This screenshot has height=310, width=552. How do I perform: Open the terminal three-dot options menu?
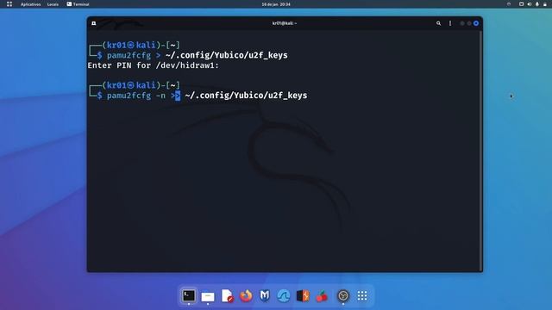450,23
